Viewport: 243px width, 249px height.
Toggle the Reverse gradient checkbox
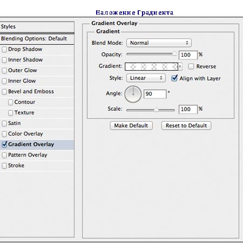191,66
